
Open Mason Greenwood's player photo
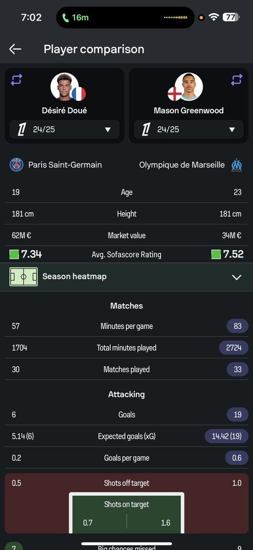[189, 86]
